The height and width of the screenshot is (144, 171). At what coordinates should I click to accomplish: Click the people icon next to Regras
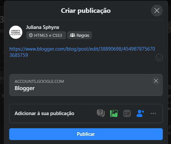[x=73, y=35]
